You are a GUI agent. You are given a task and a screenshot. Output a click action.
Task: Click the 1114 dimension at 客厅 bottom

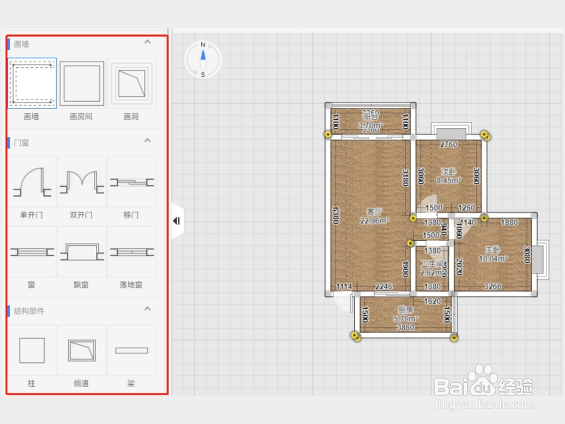(344, 286)
